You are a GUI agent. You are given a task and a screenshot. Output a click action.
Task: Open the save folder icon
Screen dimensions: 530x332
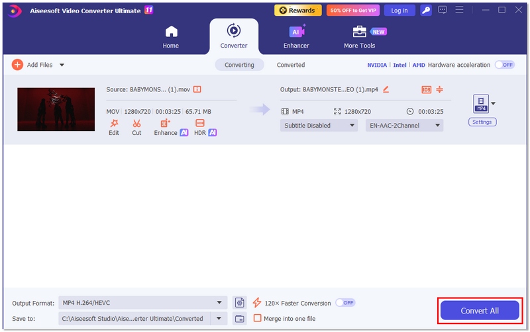(x=240, y=318)
